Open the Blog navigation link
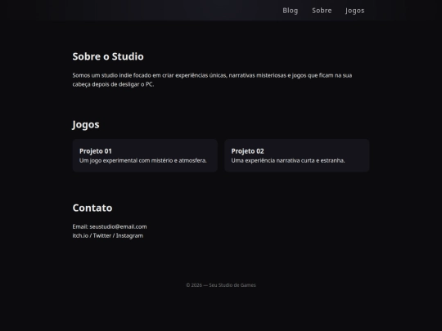This screenshot has width=442, height=331. (x=290, y=11)
